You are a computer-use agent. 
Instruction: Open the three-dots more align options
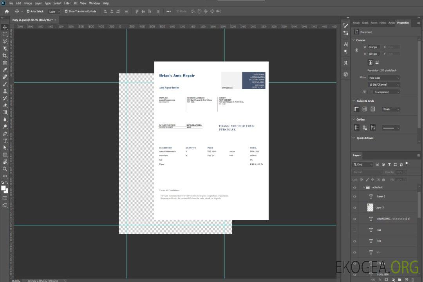[168, 11]
